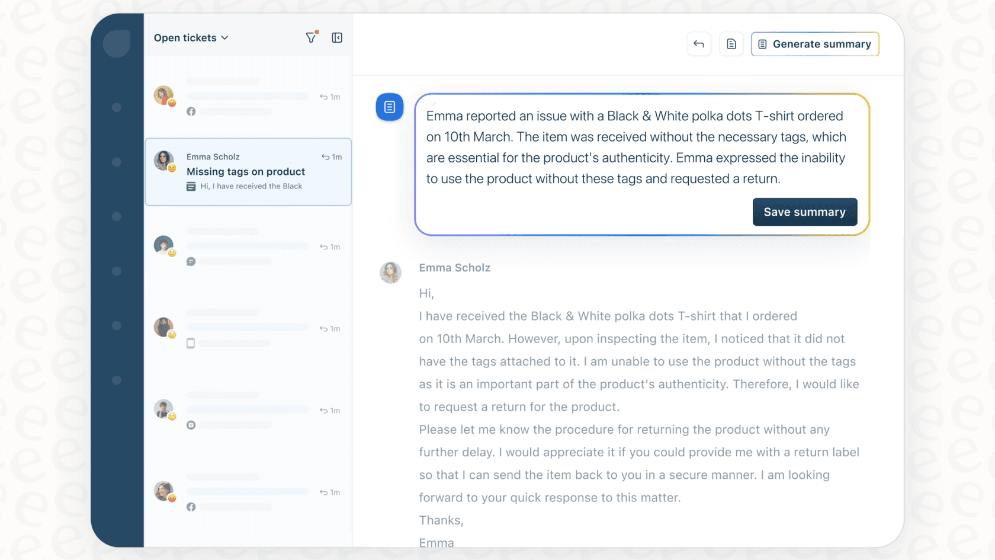Click the first sidebar navigation dot
Viewport: 995px width, 560px height.
[117, 108]
